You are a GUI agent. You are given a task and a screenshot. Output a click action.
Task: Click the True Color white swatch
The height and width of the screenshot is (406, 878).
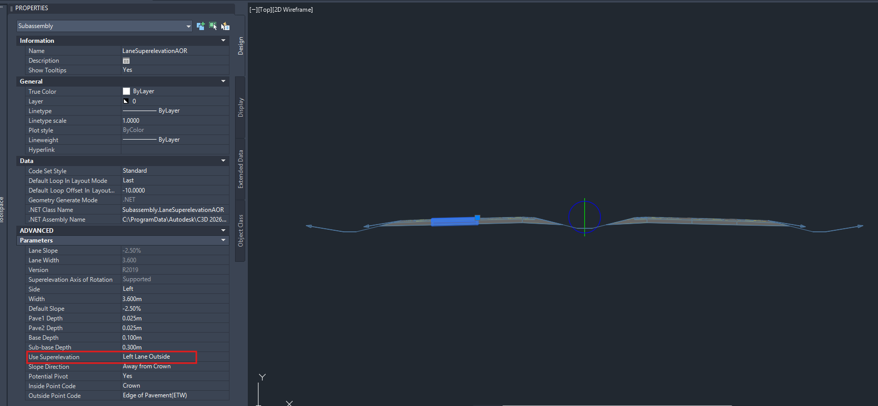[126, 91]
